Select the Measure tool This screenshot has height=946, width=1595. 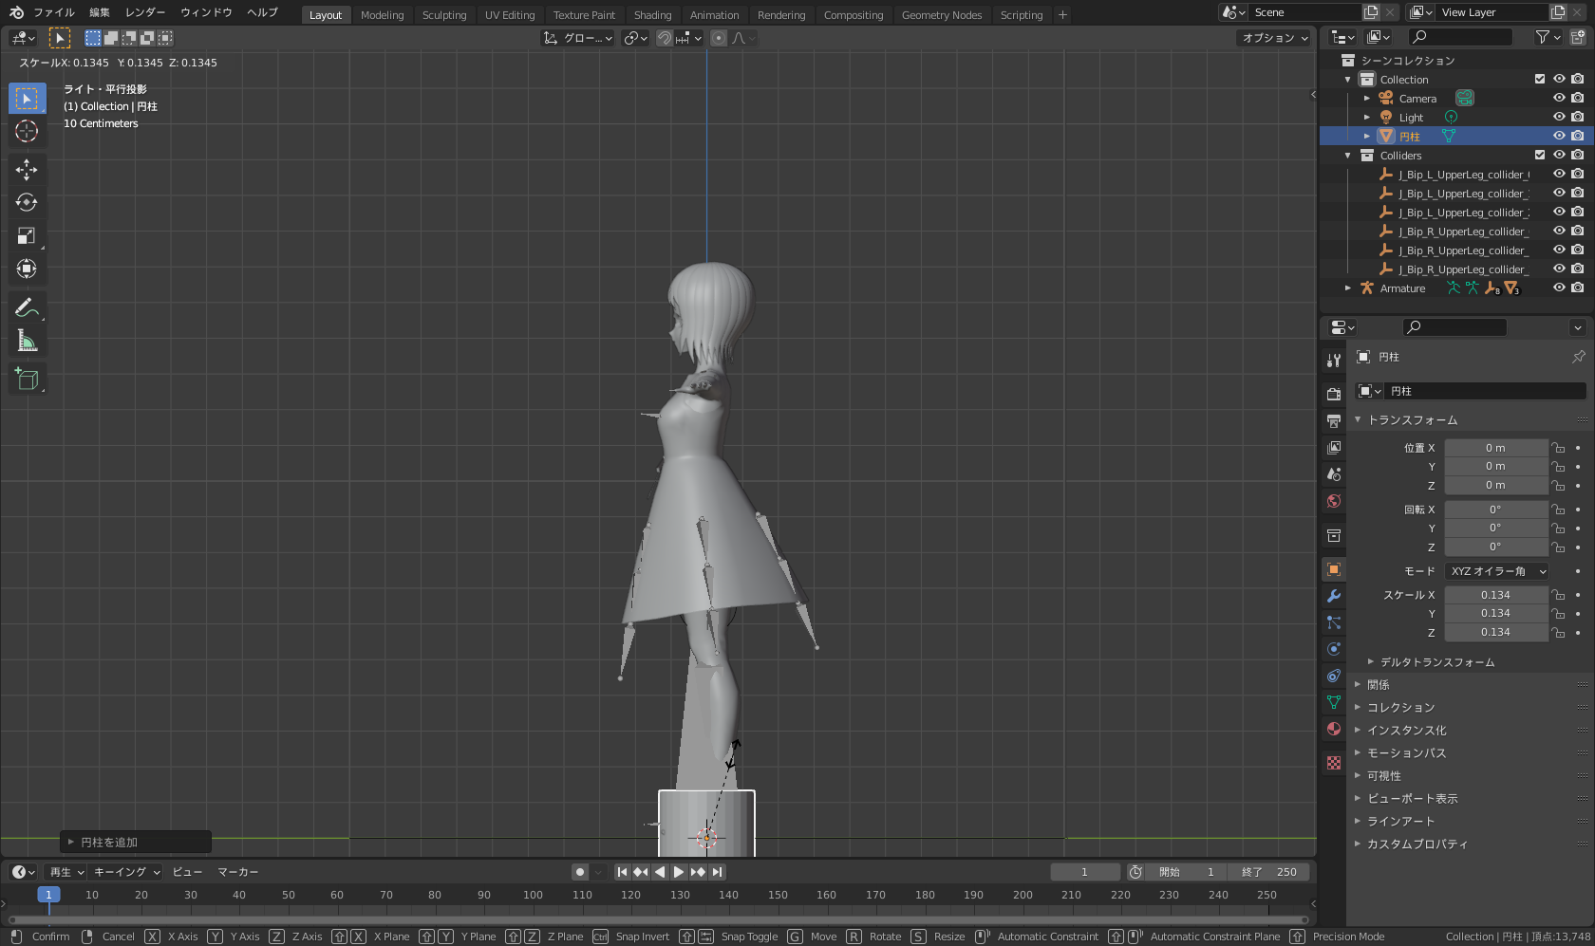tap(27, 341)
